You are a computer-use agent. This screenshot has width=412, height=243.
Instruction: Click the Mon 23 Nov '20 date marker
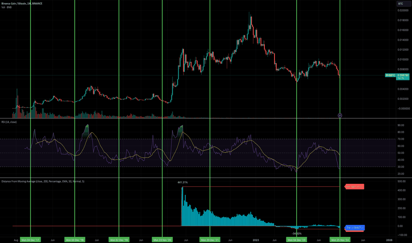coord(162,240)
